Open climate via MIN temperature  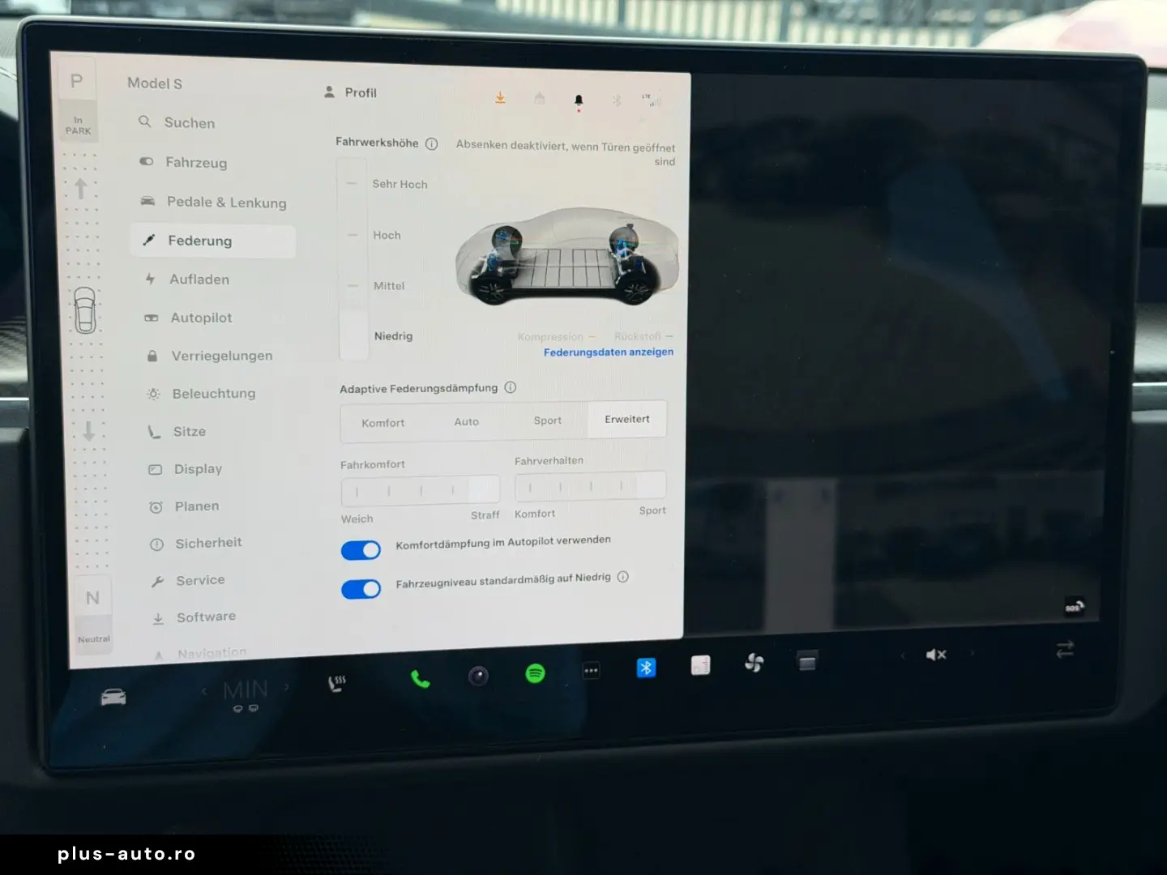(245, 690)
